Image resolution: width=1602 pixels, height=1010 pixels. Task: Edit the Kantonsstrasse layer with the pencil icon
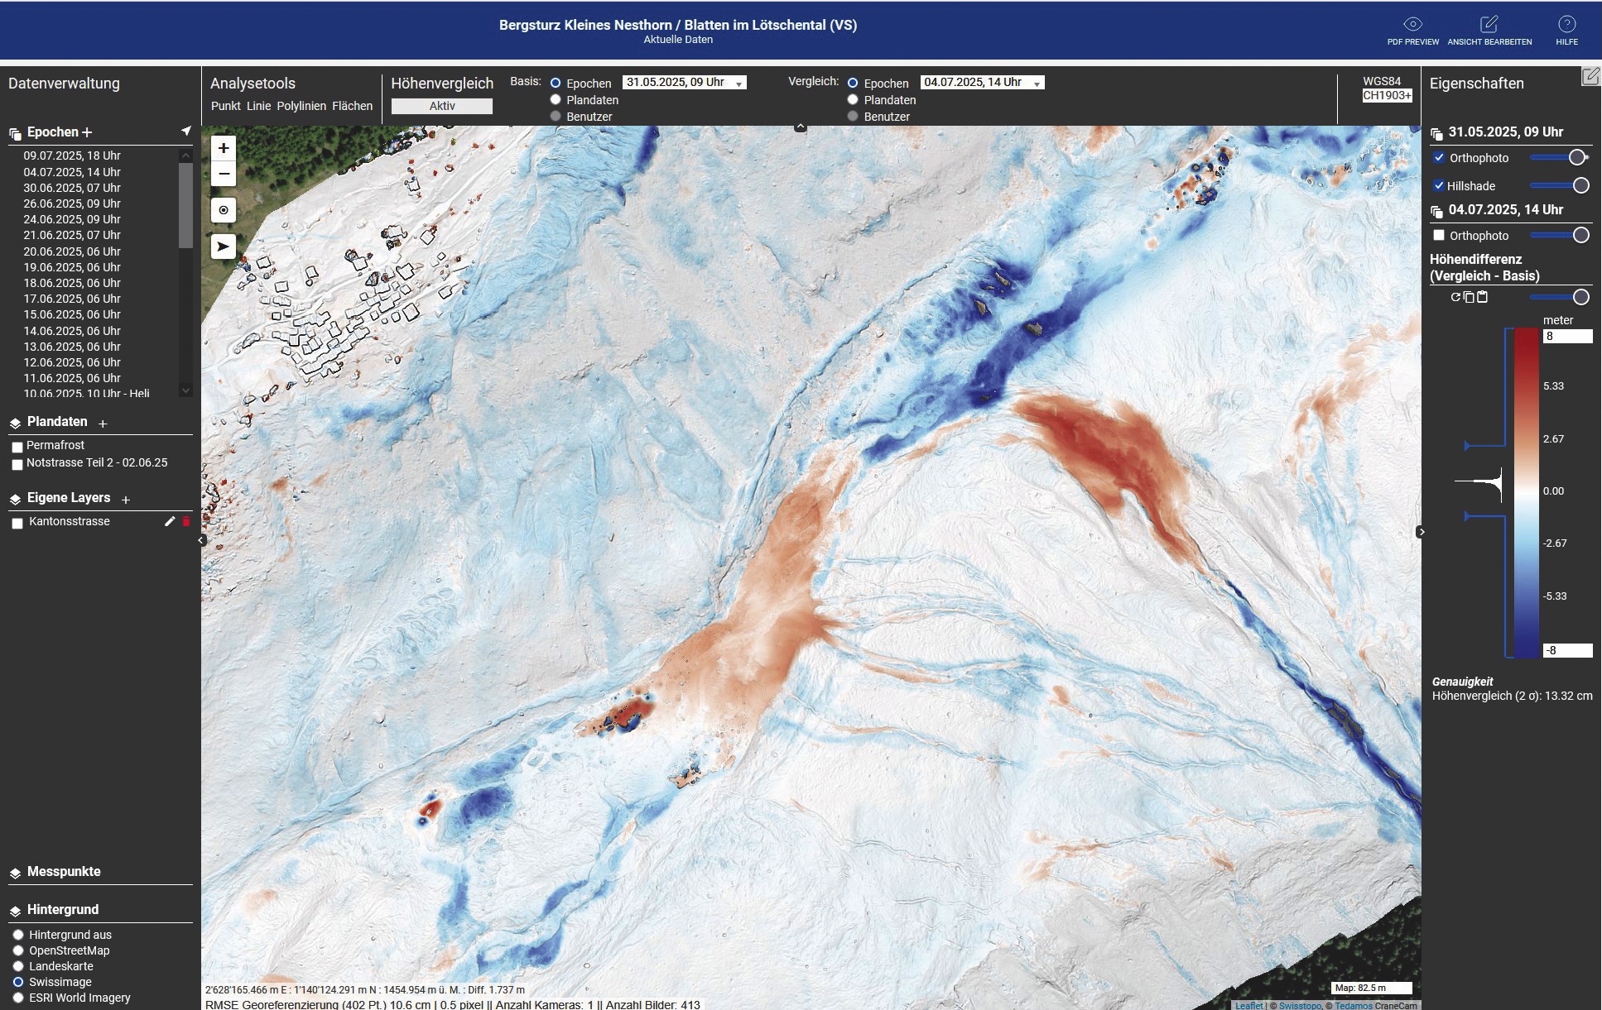point(171,521)
